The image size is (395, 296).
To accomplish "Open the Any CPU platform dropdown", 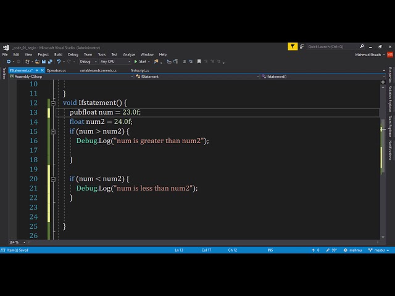I will [115, 62].
